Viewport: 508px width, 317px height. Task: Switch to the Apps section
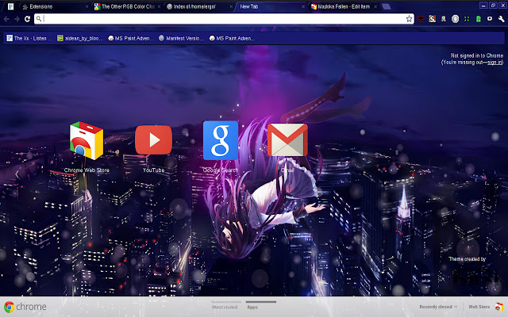point(252,307)
